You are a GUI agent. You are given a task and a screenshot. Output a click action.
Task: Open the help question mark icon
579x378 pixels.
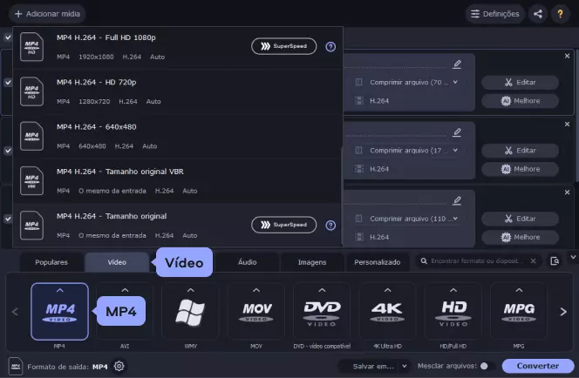pos(560,14)
